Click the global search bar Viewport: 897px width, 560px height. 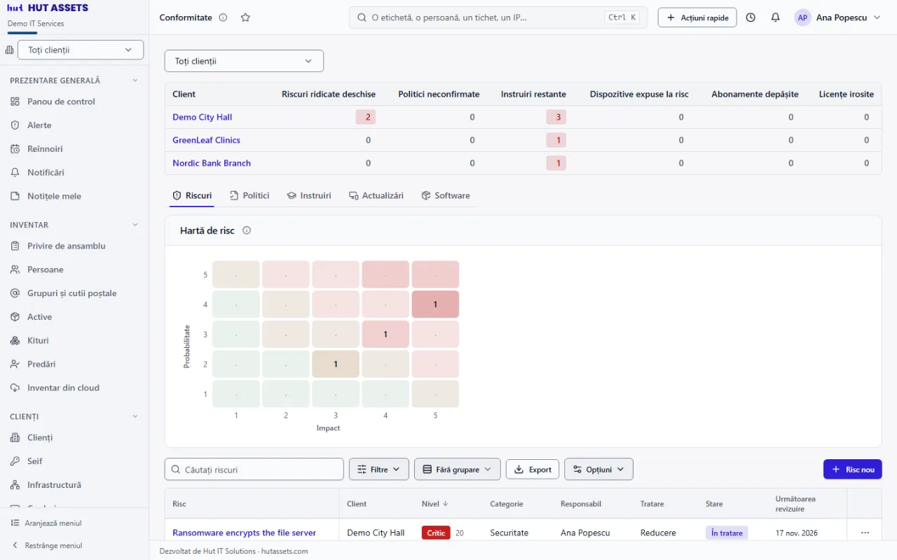coord(498,17)
